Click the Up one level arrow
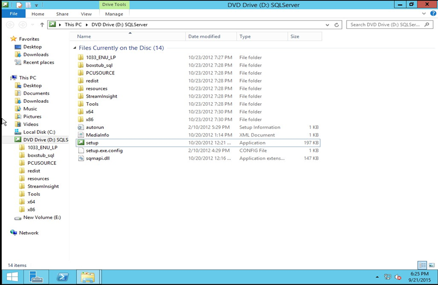438x285 pixels. point(42,25)
